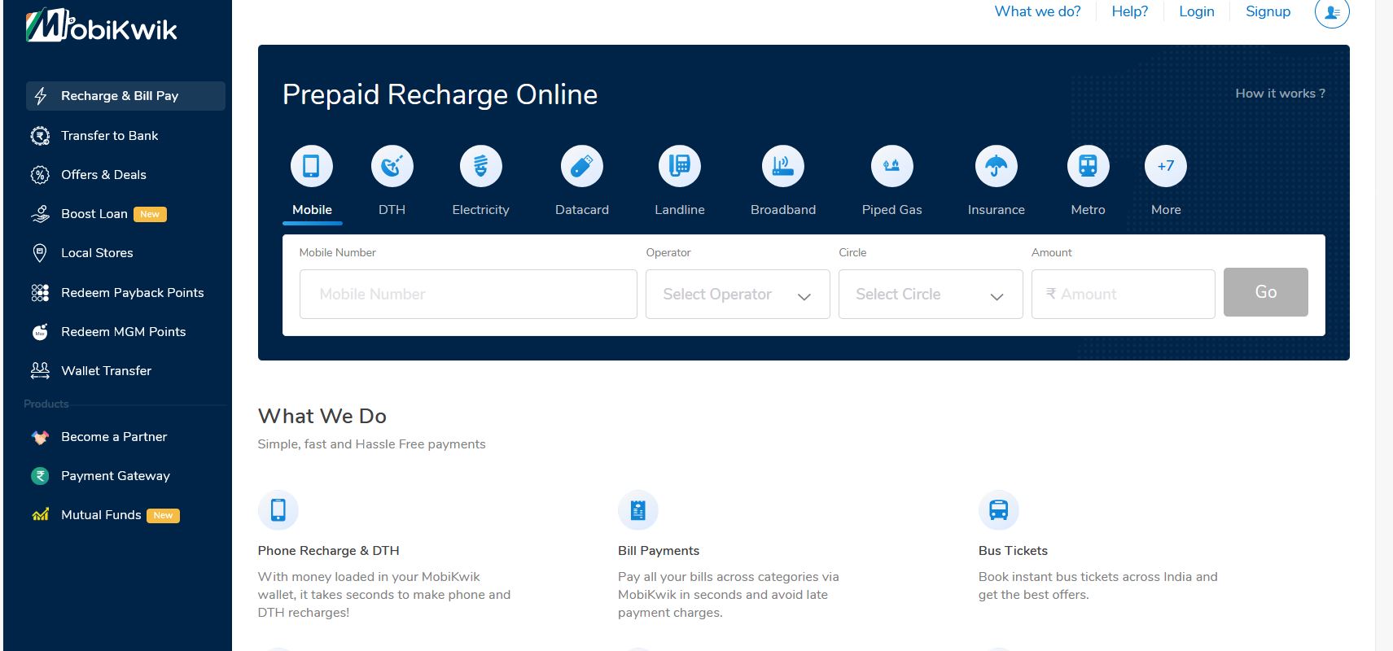Open the What we do? link

(x=1037, y=11)
